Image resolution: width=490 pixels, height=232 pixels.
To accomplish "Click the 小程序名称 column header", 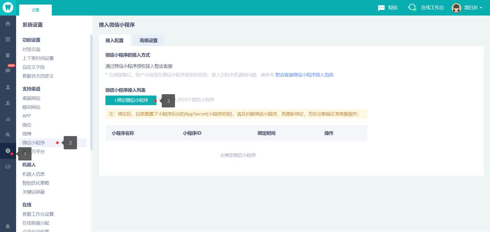I will click(123, 133).
